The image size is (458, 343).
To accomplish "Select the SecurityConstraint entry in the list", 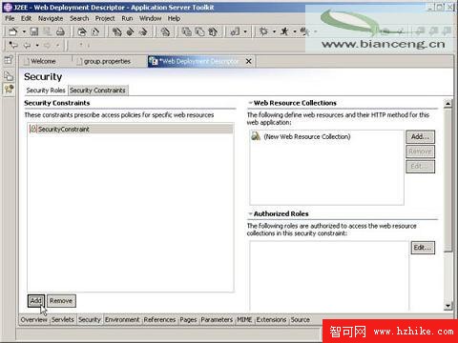I will (x=131, y=129).
